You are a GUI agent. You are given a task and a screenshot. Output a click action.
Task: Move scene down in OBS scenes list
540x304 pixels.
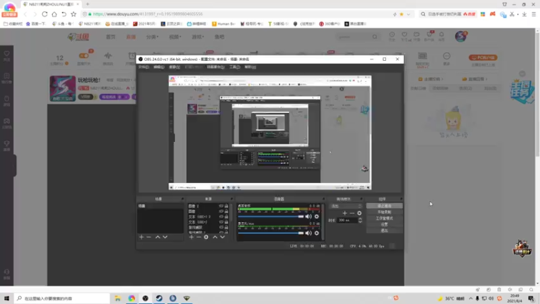(165, 237)
